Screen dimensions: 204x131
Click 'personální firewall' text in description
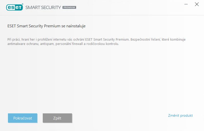(x=69, y=44)
